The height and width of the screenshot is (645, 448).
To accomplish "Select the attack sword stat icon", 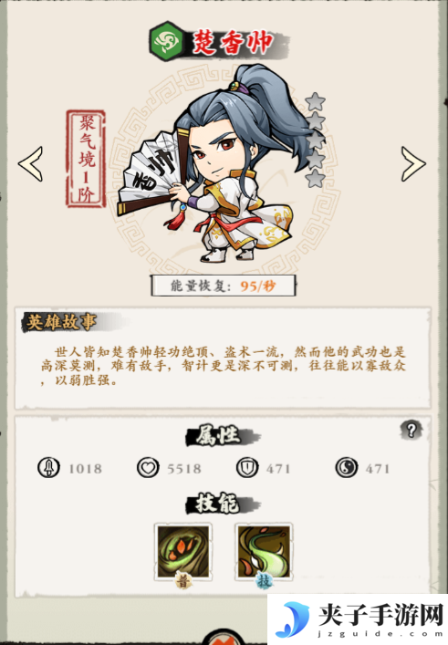I will point(48,468).
